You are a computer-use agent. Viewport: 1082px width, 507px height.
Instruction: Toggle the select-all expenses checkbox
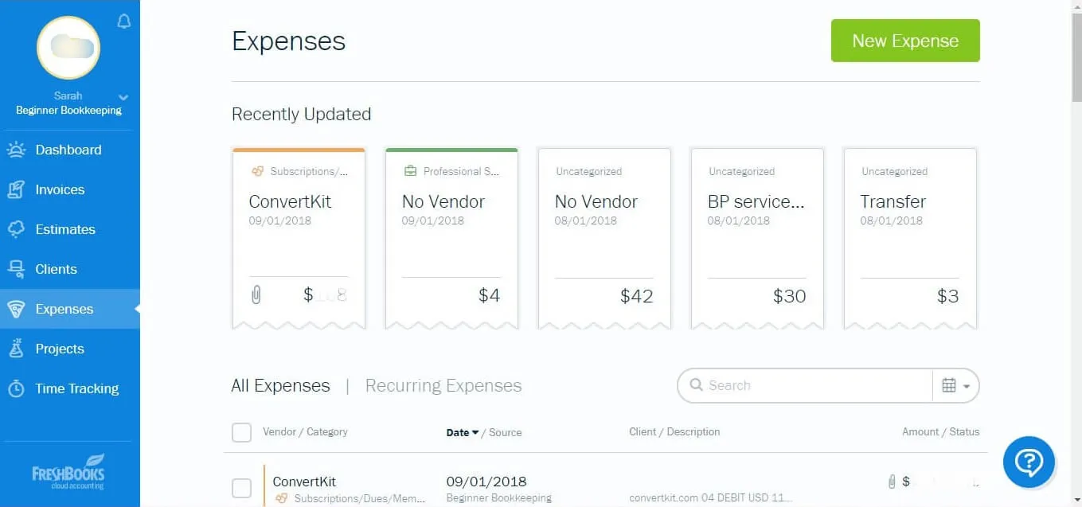(241, 432)
